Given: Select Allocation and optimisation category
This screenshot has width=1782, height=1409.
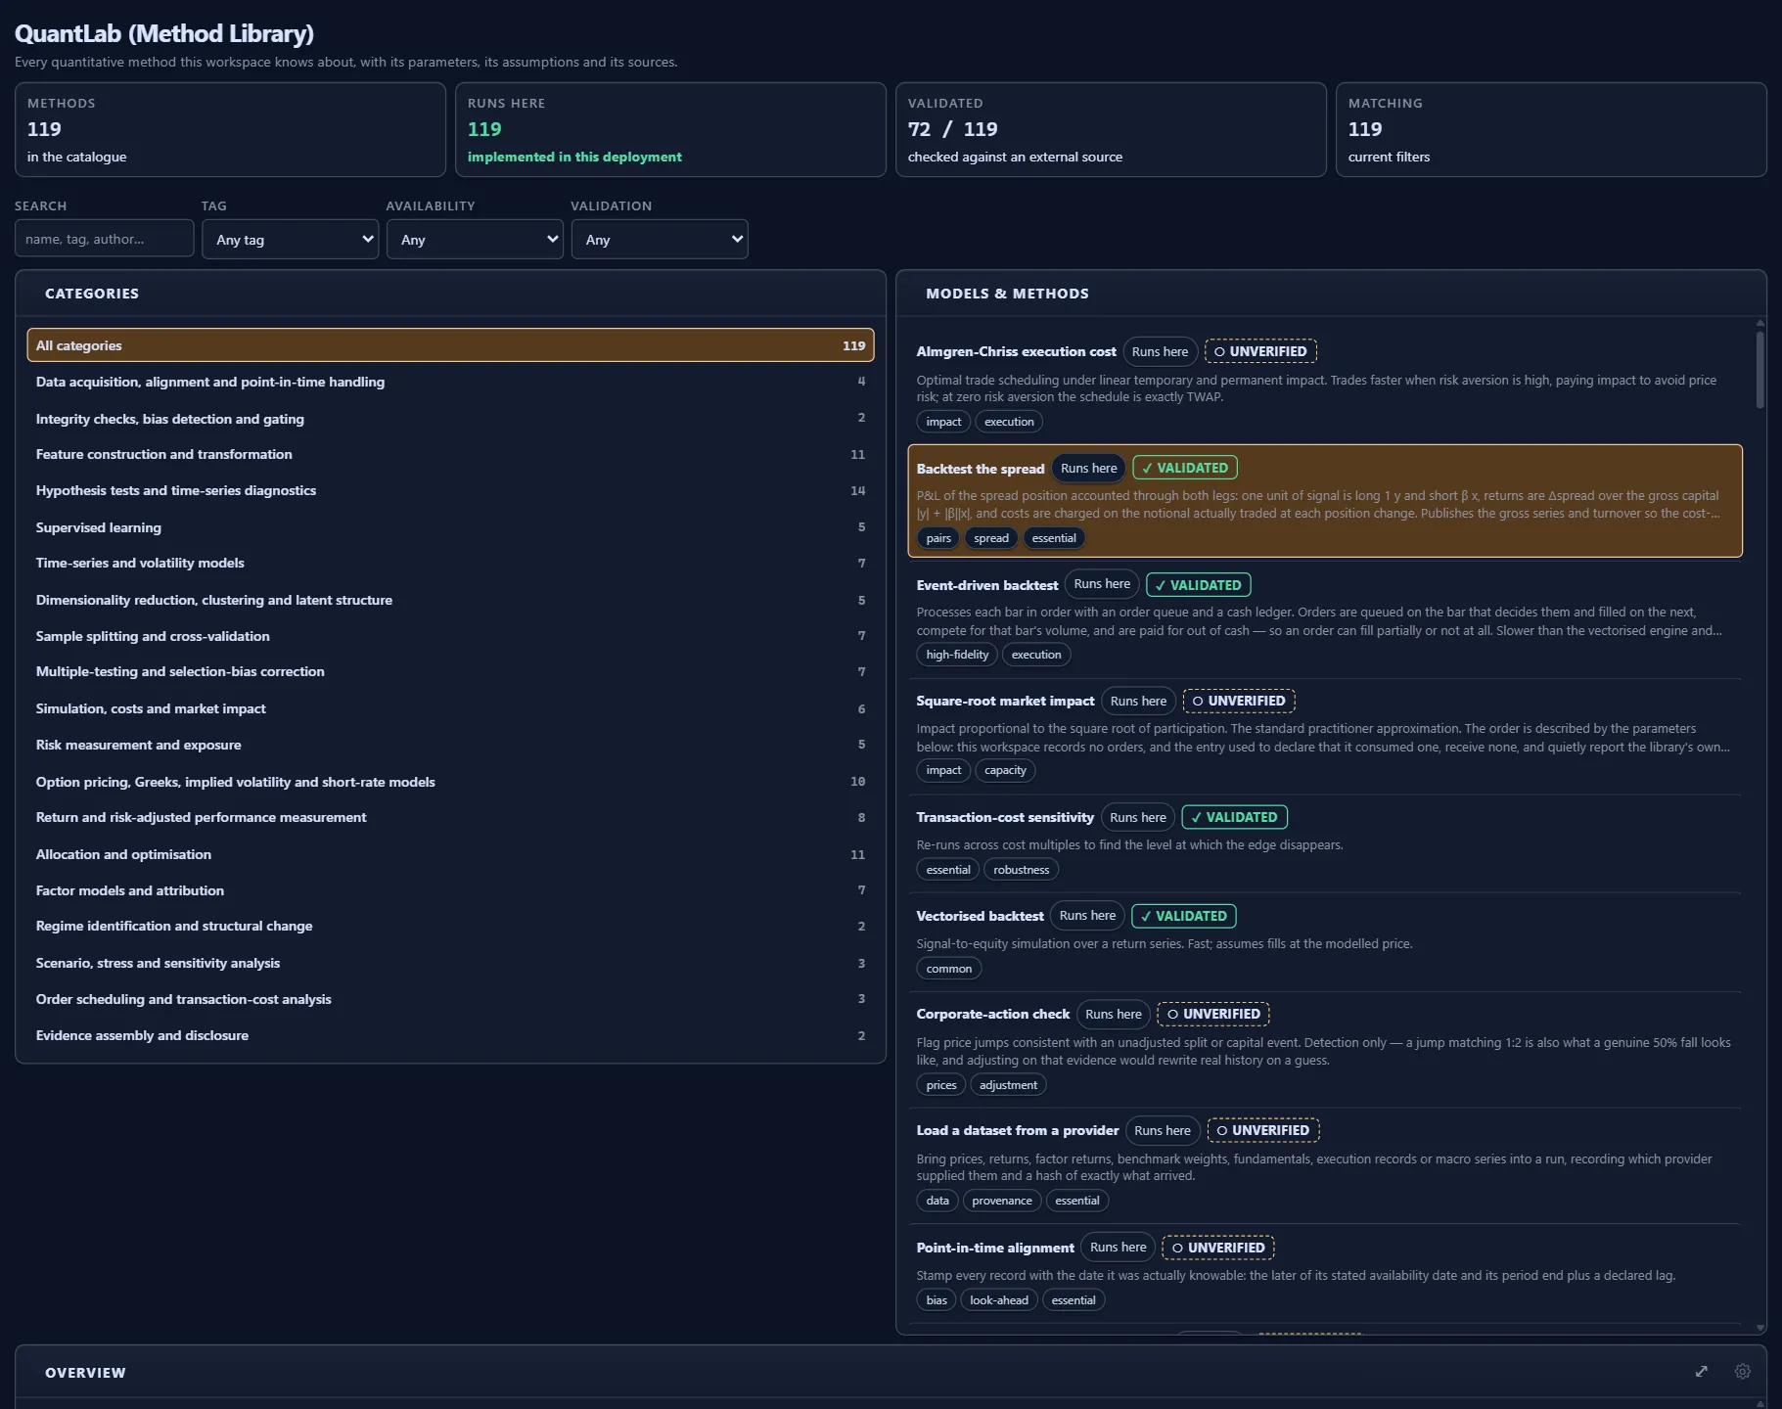Looking at the screenshot, I should [450, 854].
